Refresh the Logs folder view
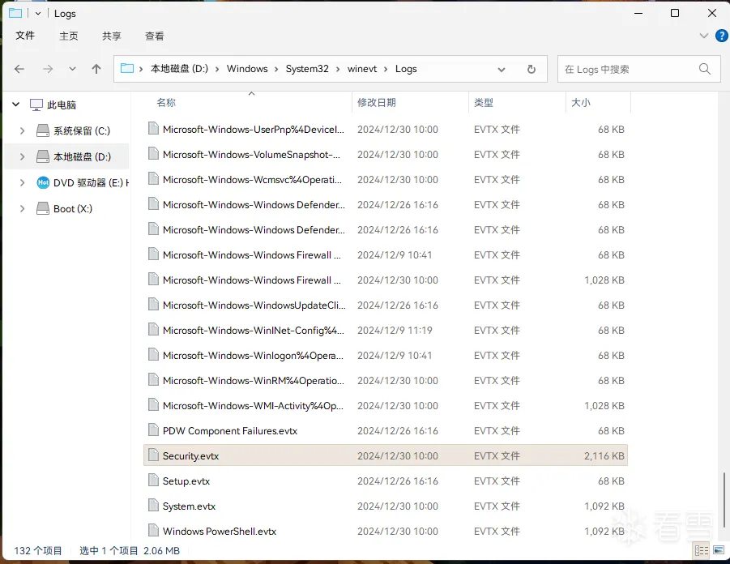The width and height of the screenshot is (730, 564). pos(531,70)
